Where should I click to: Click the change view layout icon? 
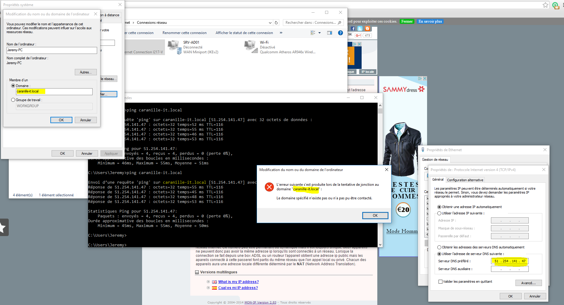(313, 33)
